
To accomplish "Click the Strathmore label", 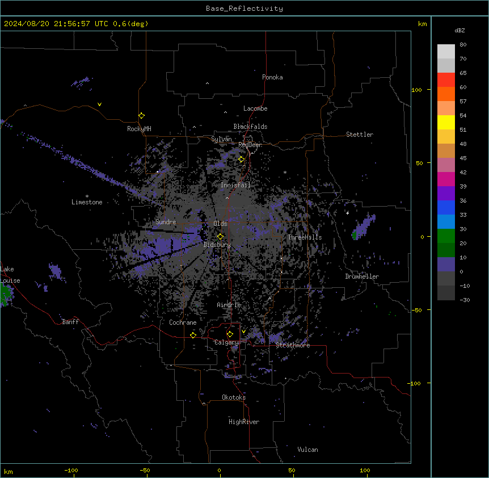I will tap(293, 345).
